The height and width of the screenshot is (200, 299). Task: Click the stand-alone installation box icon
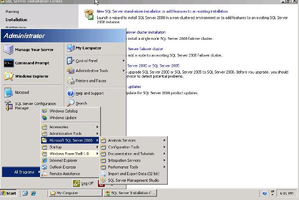(89, 15)
